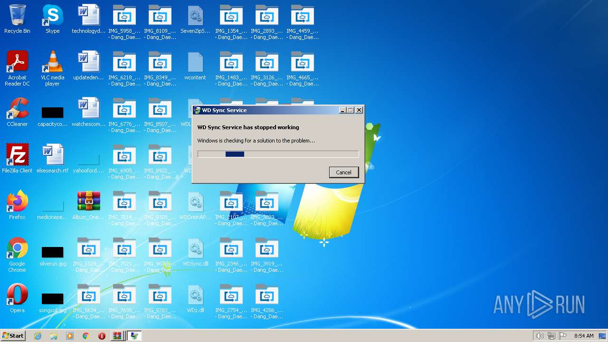Screen dimensions: 608x342
Task: Switch to WinRAR on the taskbar
Action: [x=117, y=336]
